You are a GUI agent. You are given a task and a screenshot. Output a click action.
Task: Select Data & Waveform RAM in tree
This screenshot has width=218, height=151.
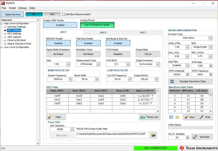(x=19, y=44)
